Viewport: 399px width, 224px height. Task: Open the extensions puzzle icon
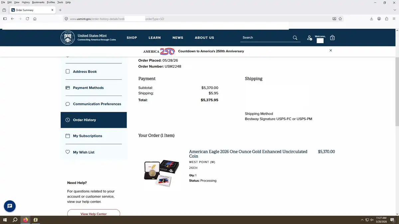[x=386, y=19]
